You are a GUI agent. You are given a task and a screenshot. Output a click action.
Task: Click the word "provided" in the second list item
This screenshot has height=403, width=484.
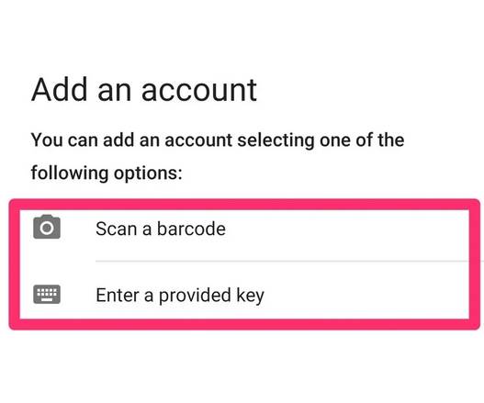point(195,296)
